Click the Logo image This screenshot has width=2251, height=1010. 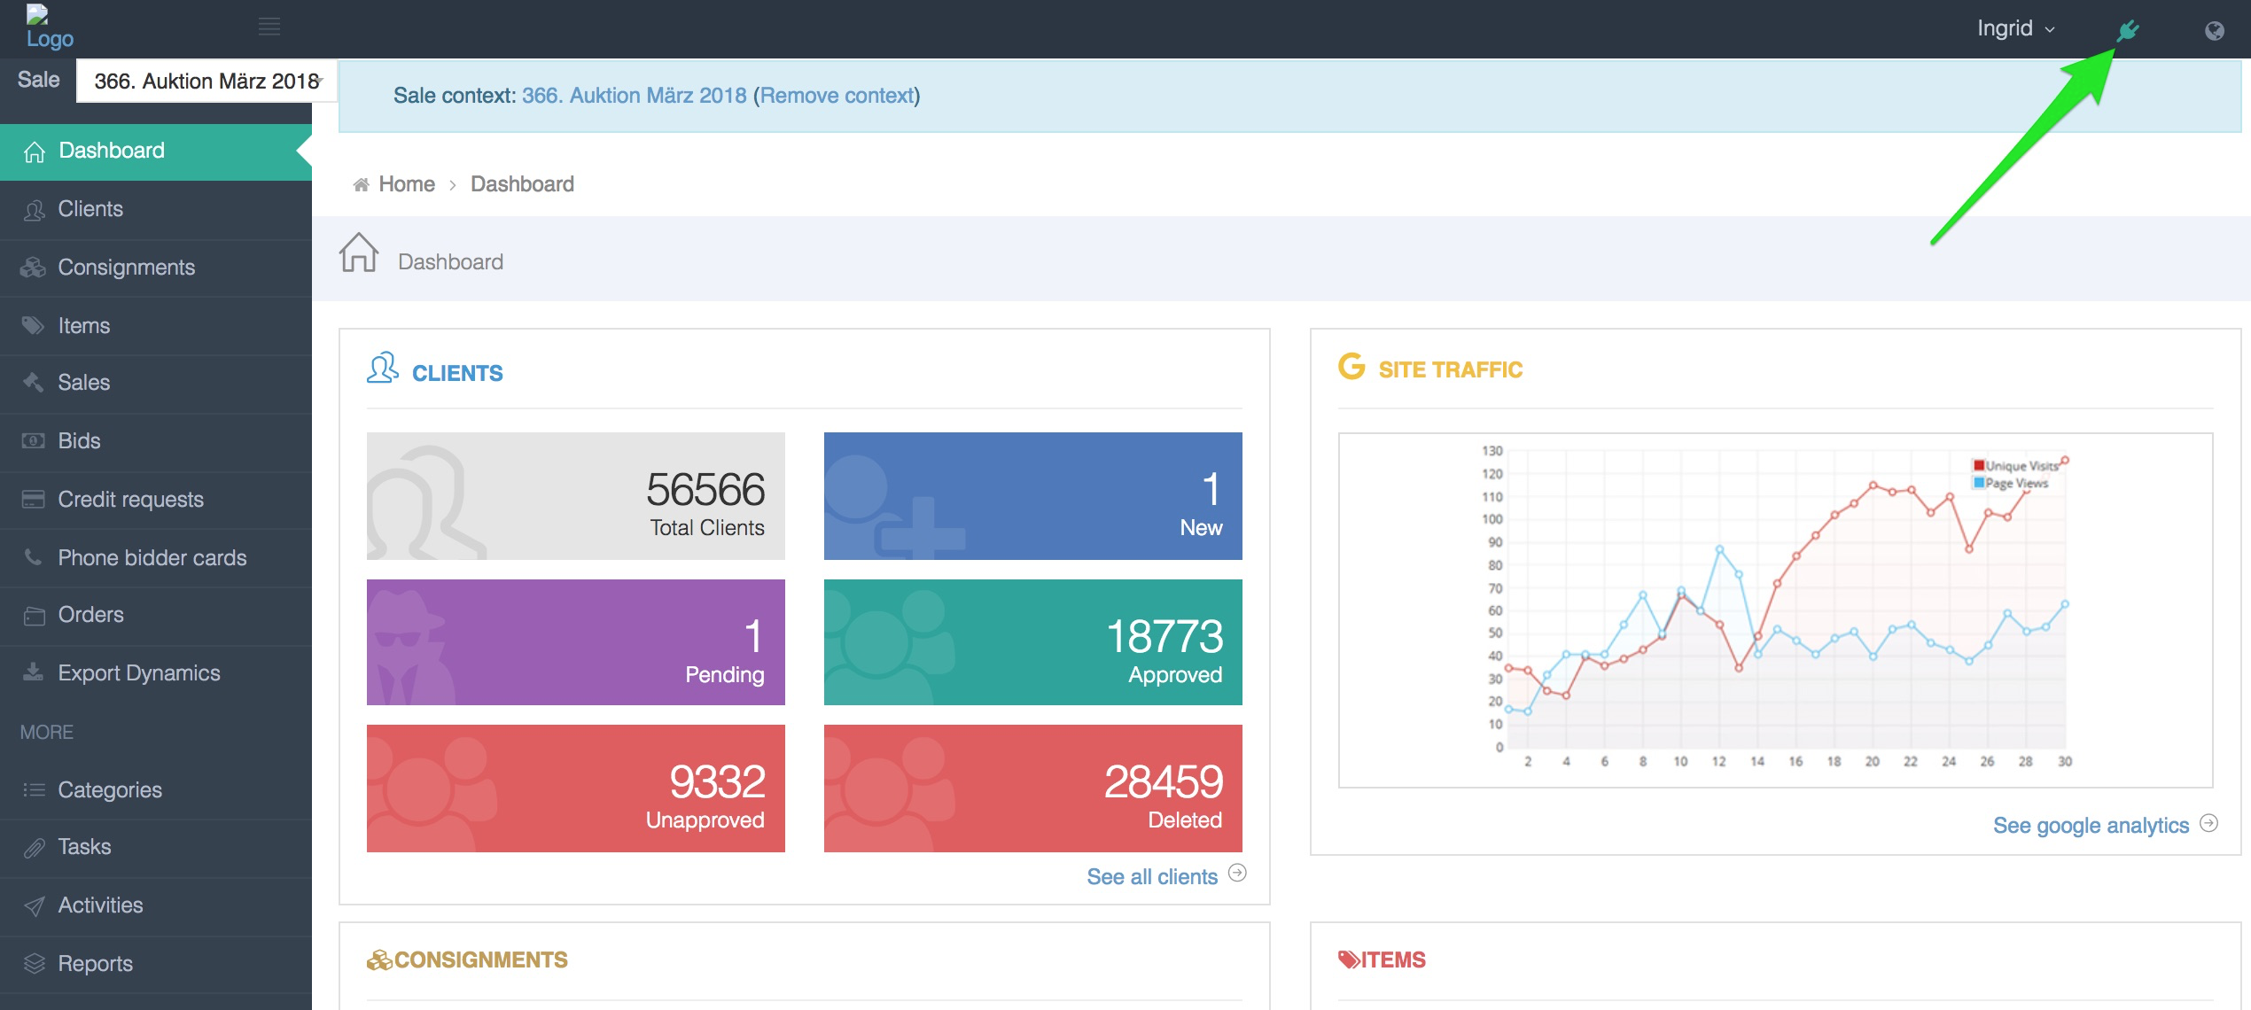50,27
